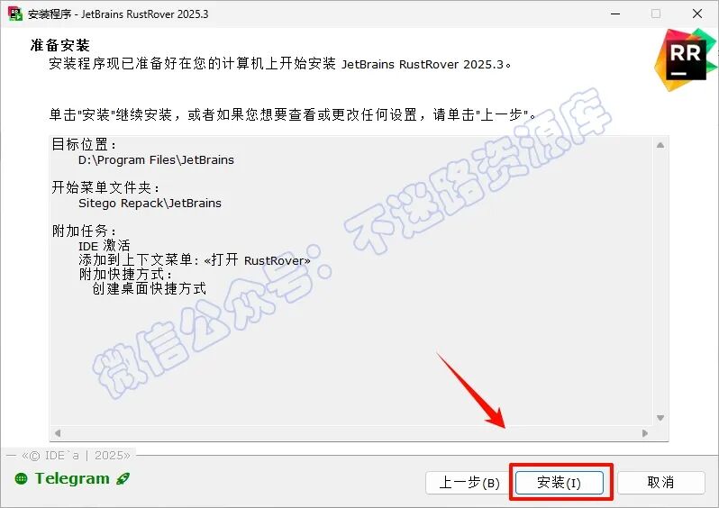Screen dimensions: 719x508
Task: Close the installer window
Action: [697, 14]
